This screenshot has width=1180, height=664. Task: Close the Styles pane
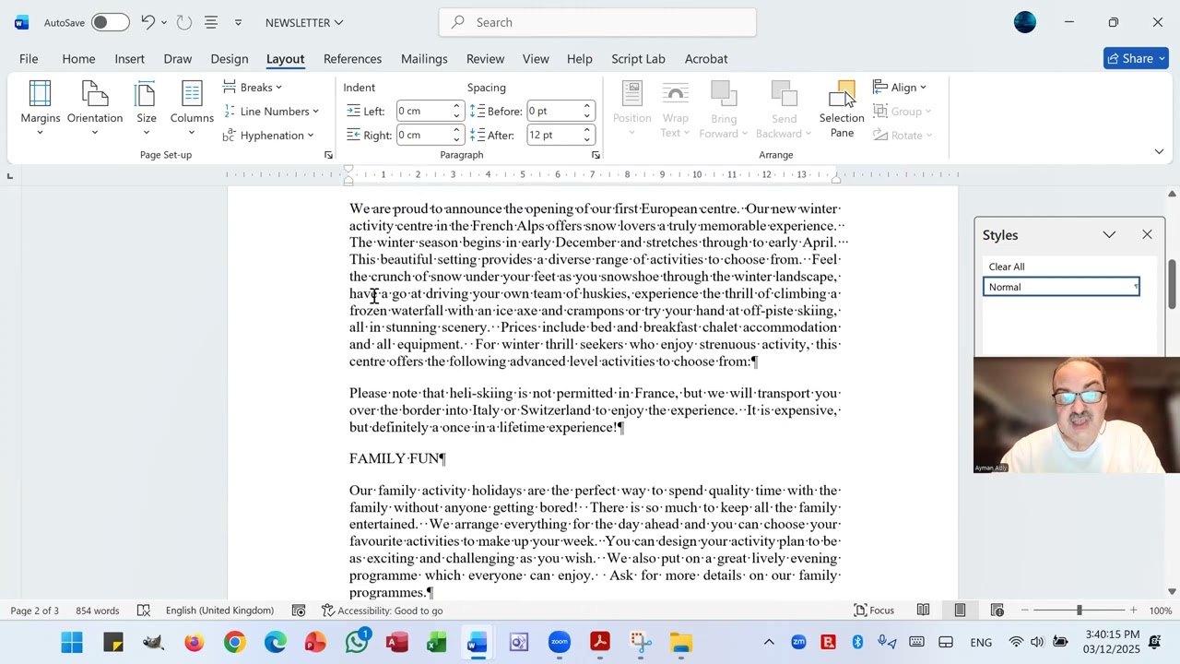coord(1147,235)
